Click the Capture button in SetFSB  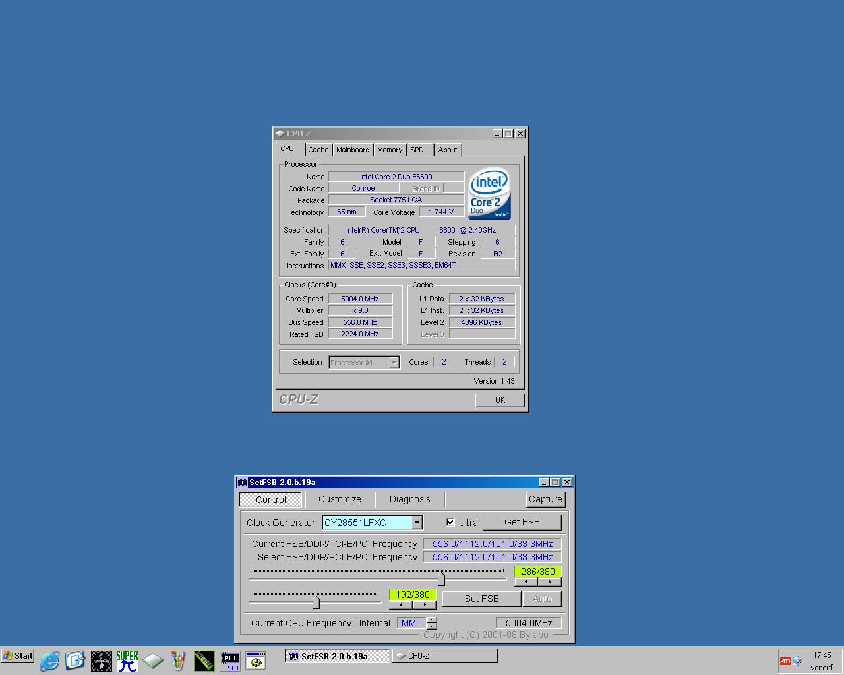(545, 500)
